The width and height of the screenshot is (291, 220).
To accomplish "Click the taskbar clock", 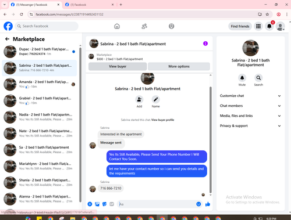I will click(271, 218).
